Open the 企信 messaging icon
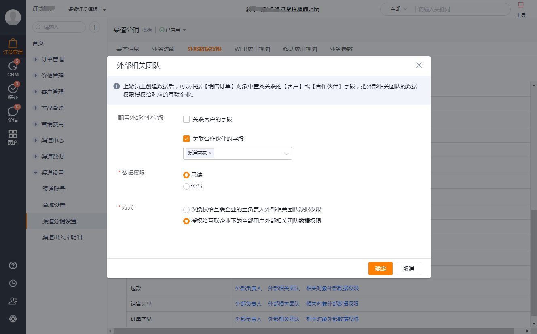 click(x=13, y=114)
